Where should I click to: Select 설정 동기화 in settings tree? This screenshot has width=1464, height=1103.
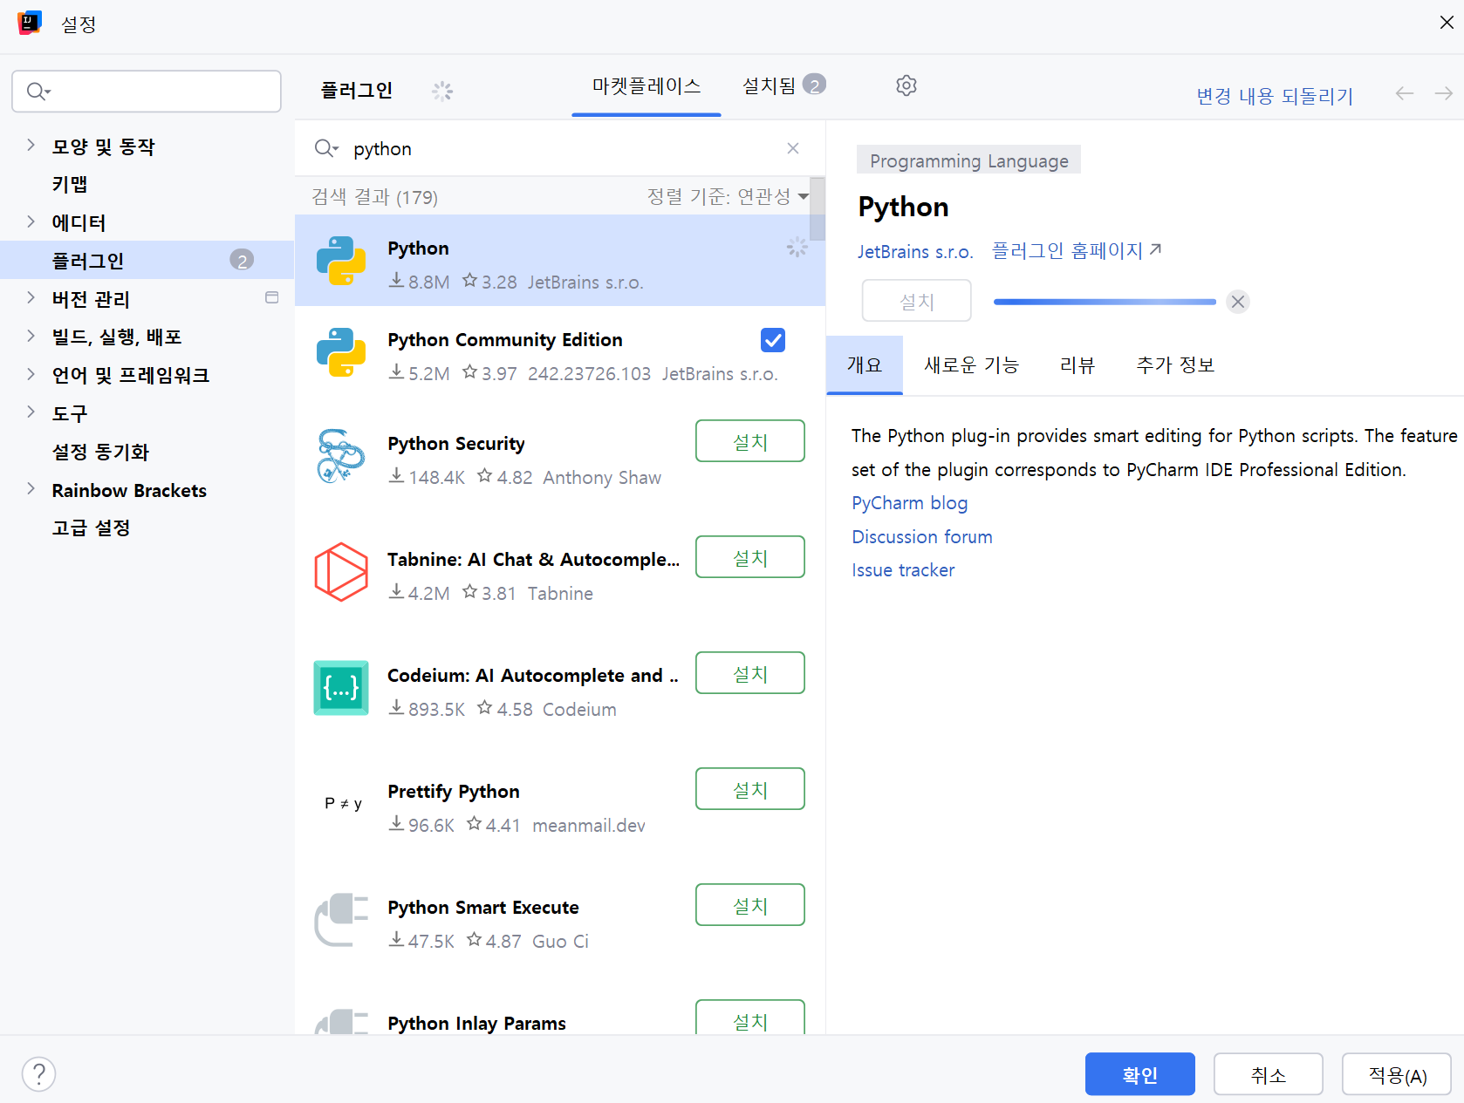pyautogui.click(x=100, y=452)
